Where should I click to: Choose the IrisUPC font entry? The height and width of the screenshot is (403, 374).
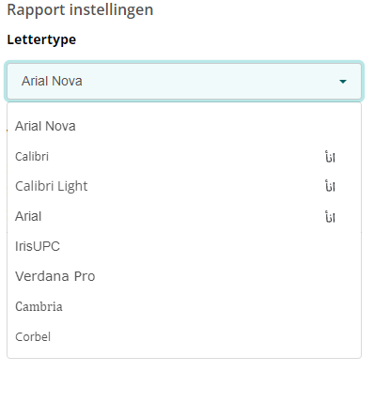click(184, 246)
